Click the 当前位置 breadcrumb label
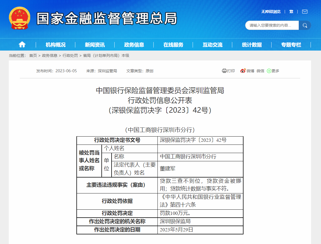Screen dimensions: 321x244 pyautogui.click(x=17, y=56)
